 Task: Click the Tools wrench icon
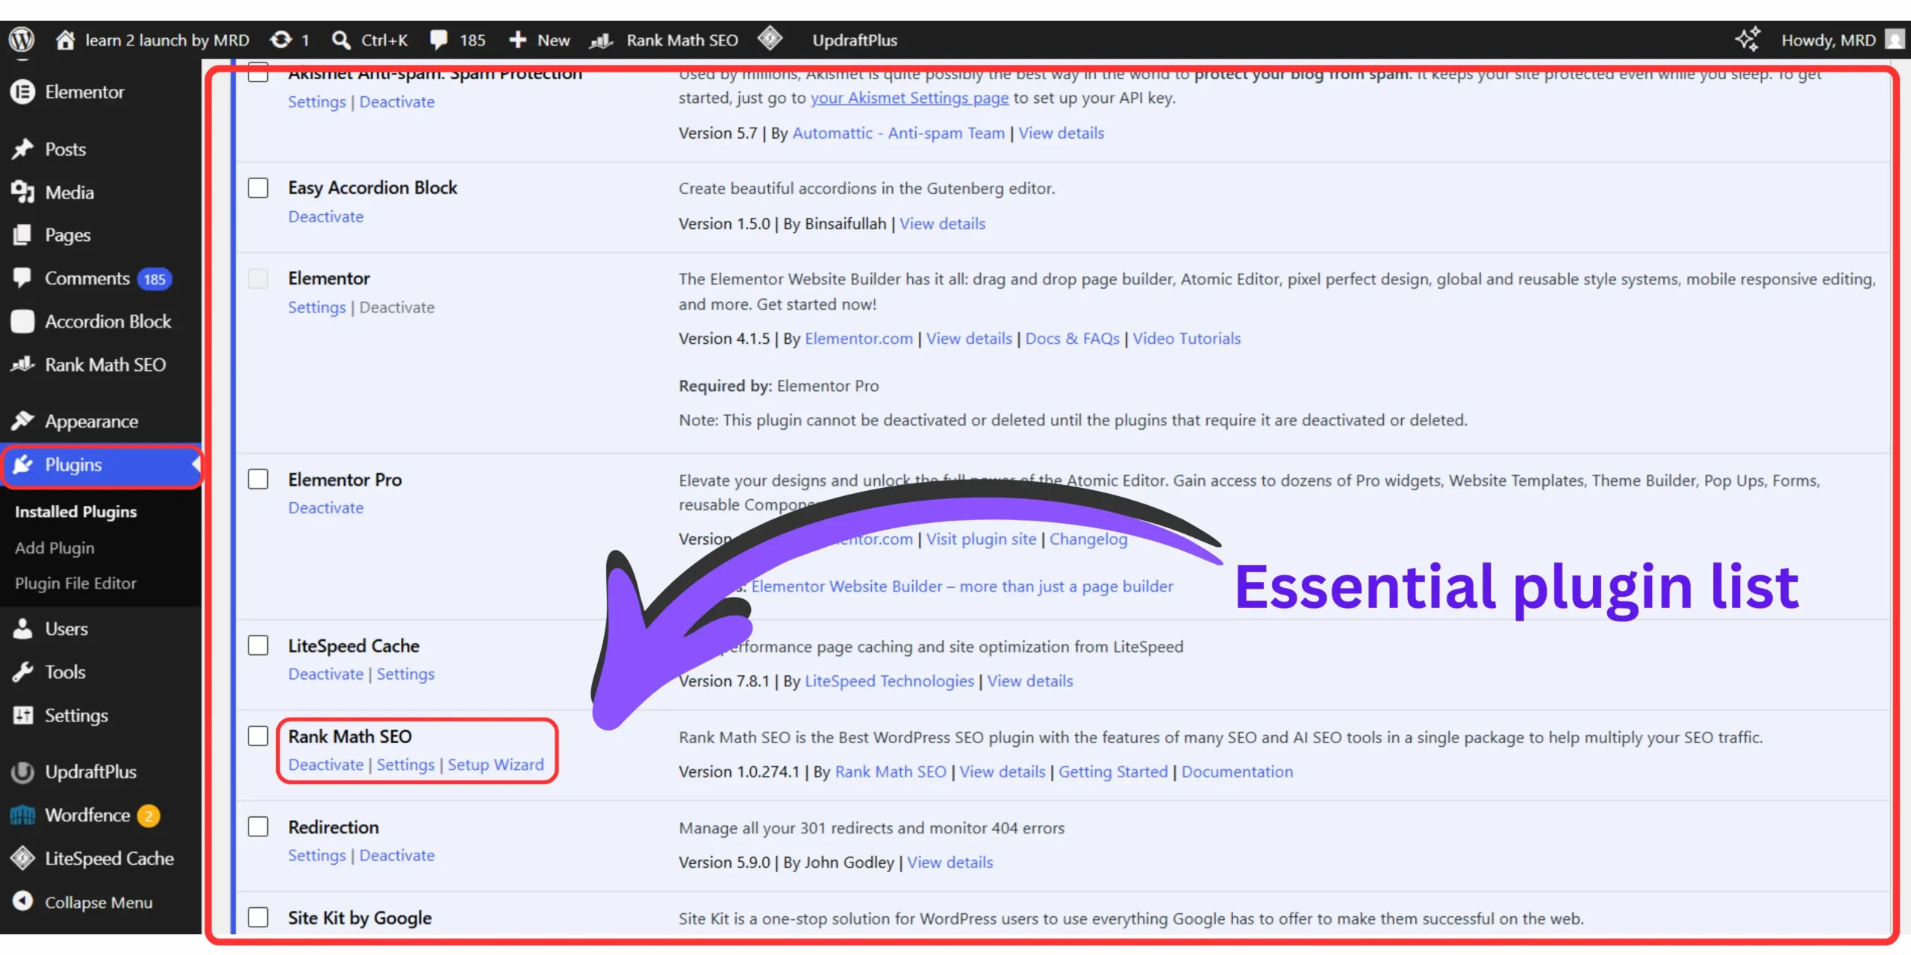22,672
